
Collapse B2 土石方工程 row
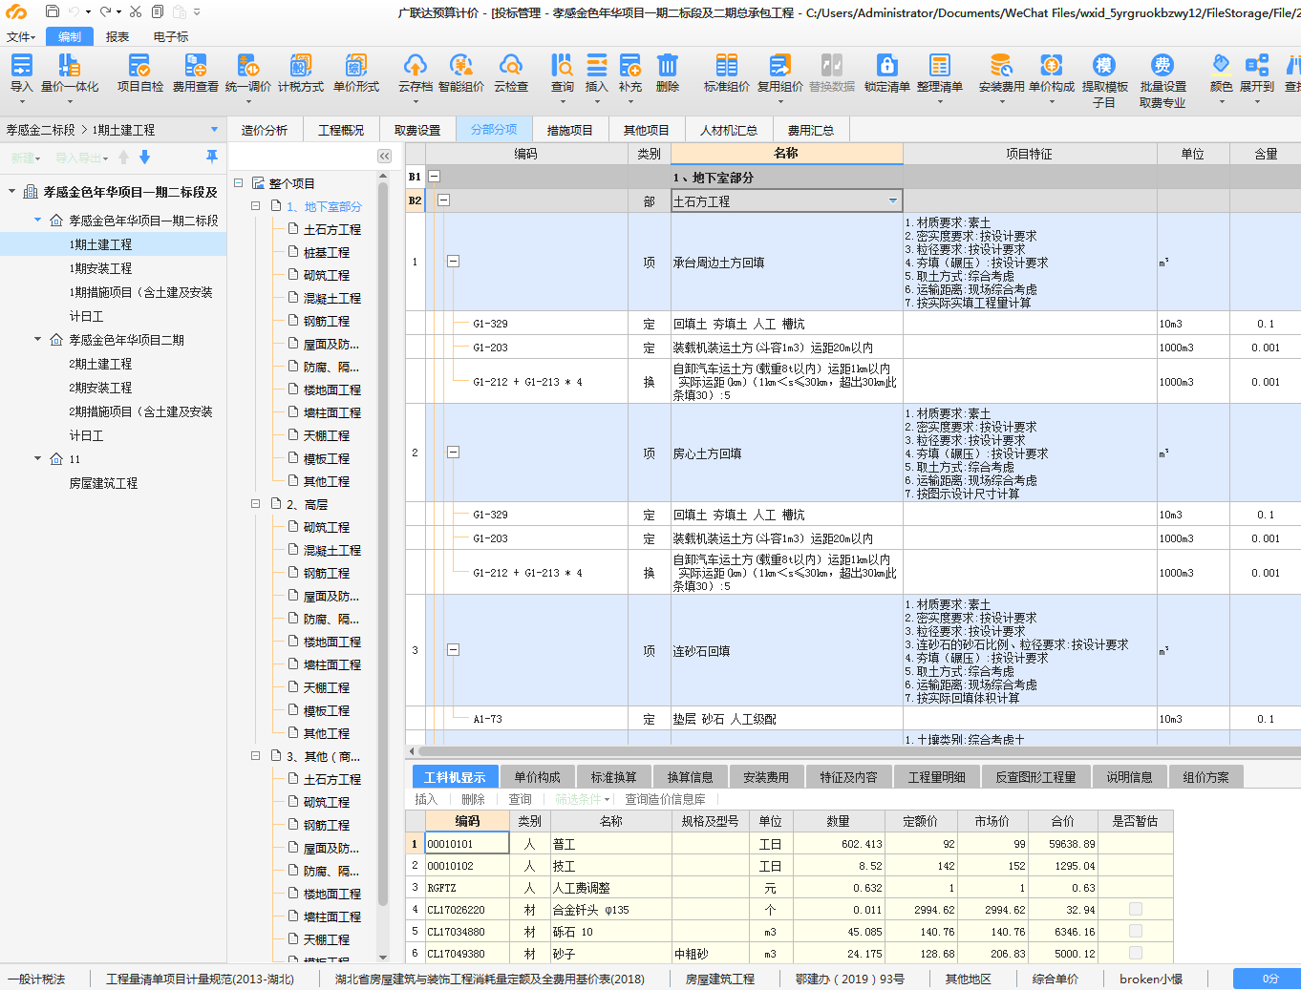[443, 200]
